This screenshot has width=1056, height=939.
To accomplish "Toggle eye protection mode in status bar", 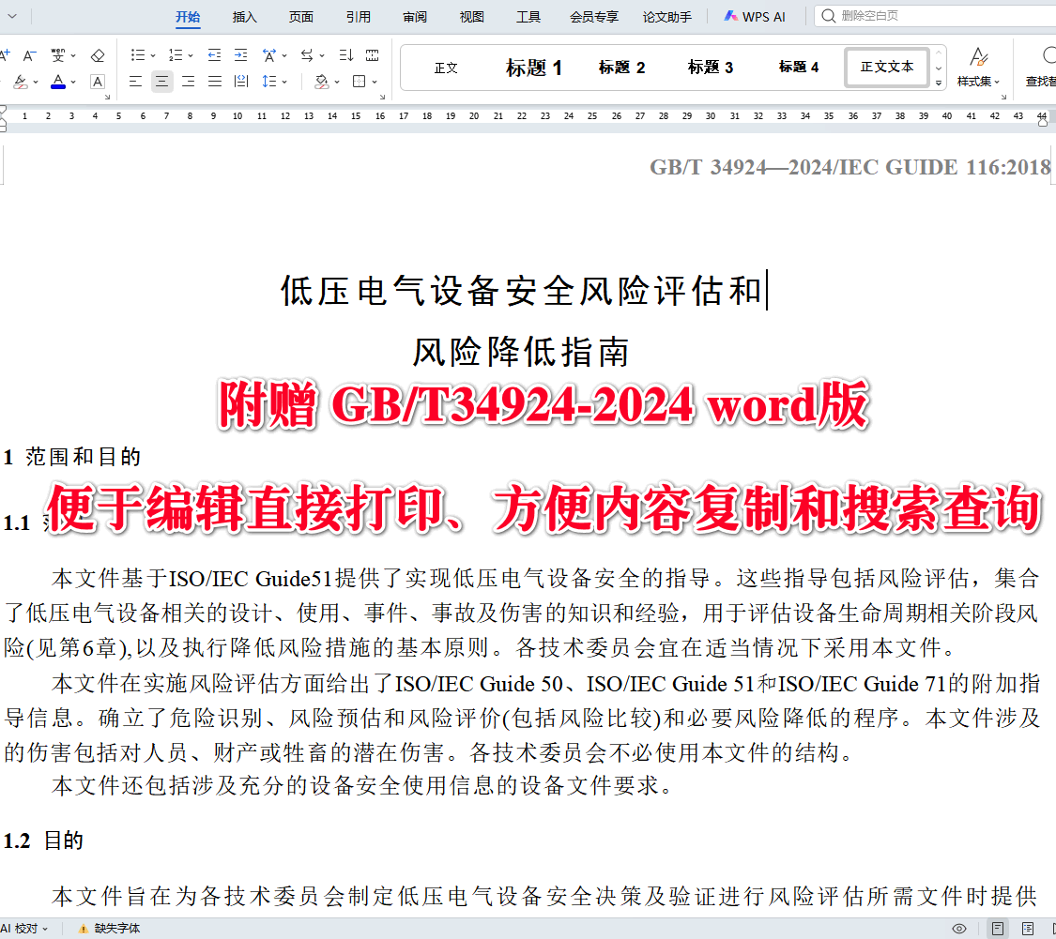I will (x=959, y=929).
